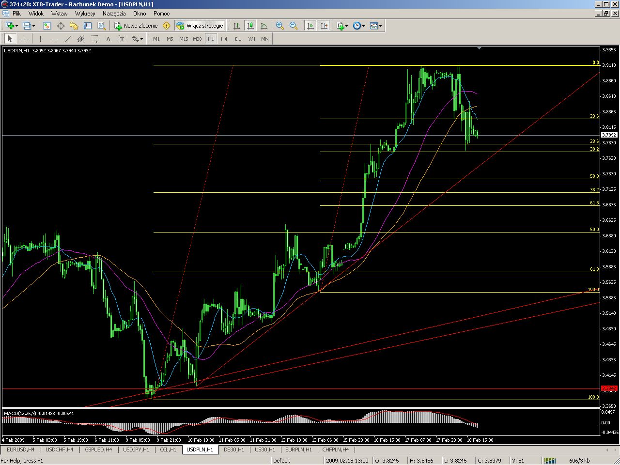Expand the periodicity clock dropdown
The width and height of the screenshot is (620, 465).
pos(364,26)
